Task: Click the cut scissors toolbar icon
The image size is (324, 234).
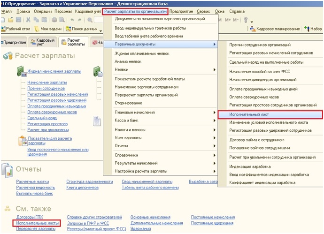Action: click(x=28, y=20)
